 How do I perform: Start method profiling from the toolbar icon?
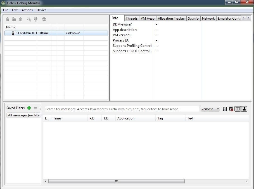click(35, 19)
